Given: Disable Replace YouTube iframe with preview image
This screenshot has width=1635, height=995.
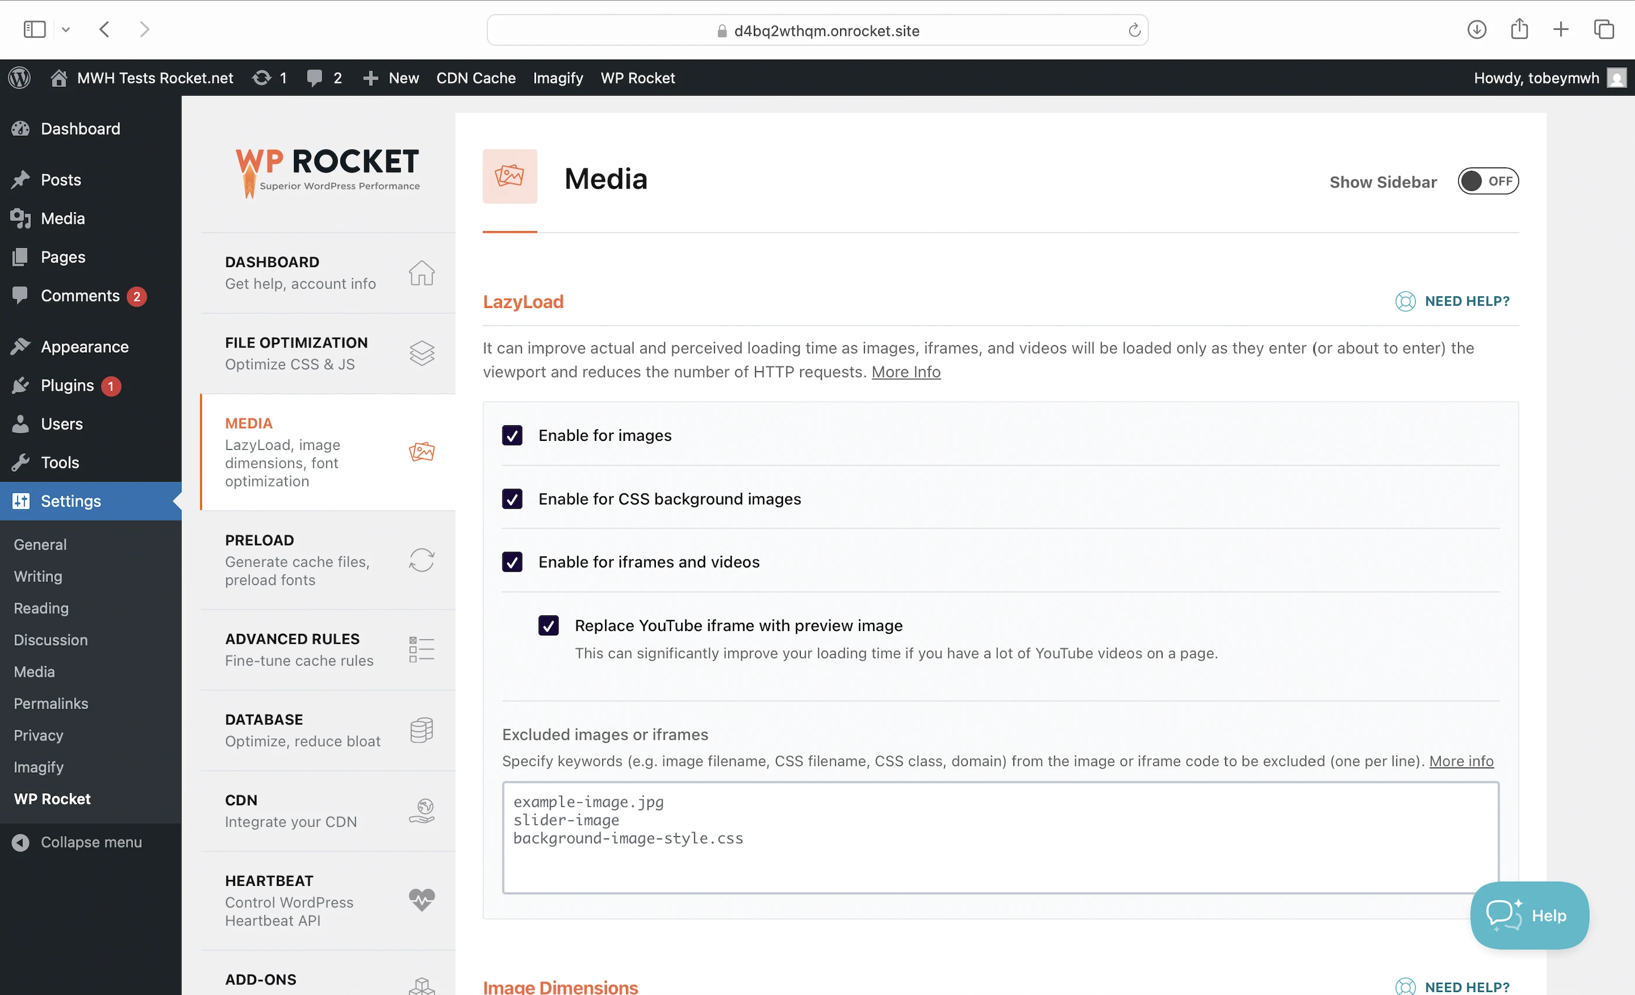Looking at the screenshot, I should pos(548,626).
